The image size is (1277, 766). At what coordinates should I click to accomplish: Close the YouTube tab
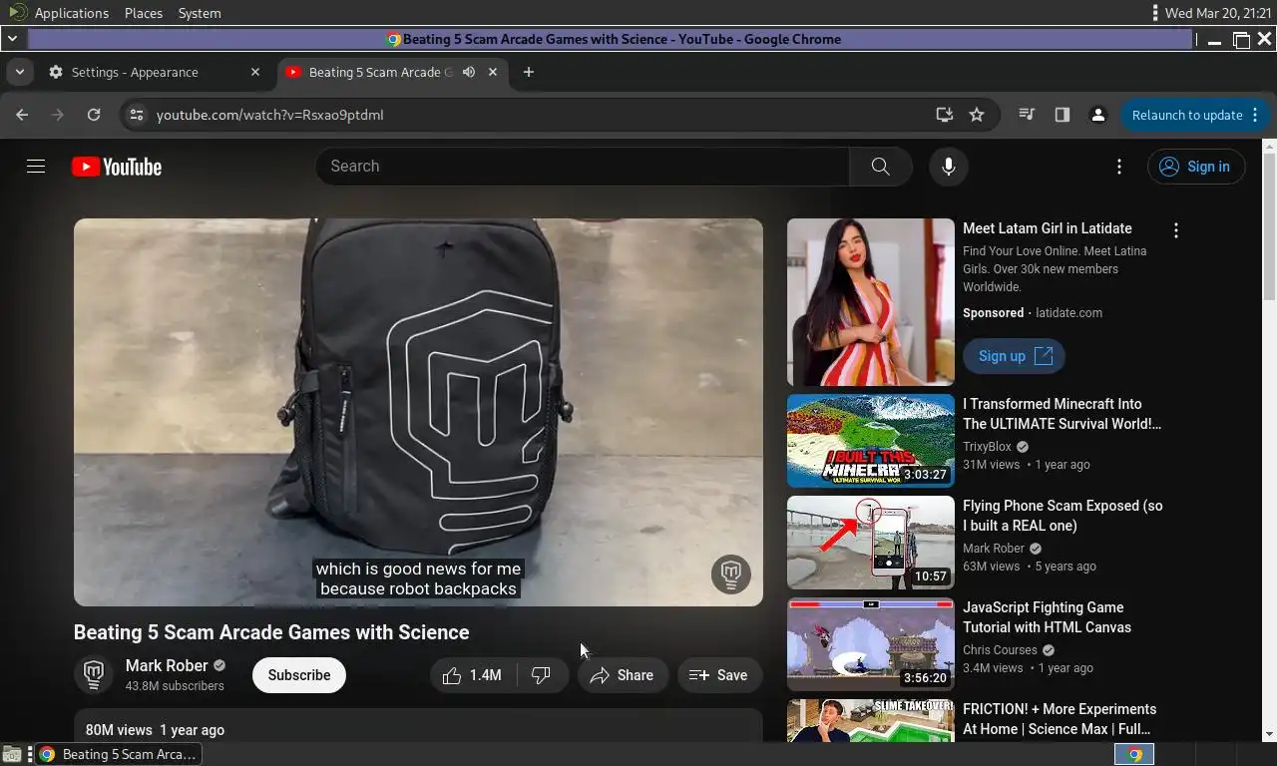(492, 72)
